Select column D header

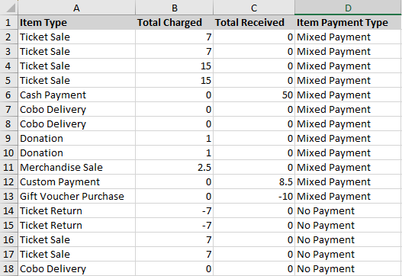point(348,8)
